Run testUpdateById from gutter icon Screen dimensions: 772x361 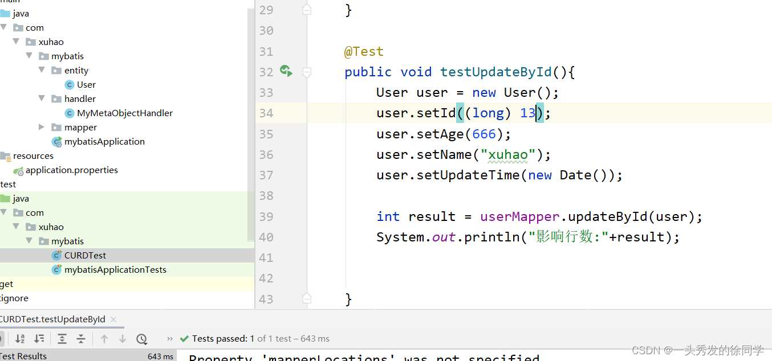point(286,71)
